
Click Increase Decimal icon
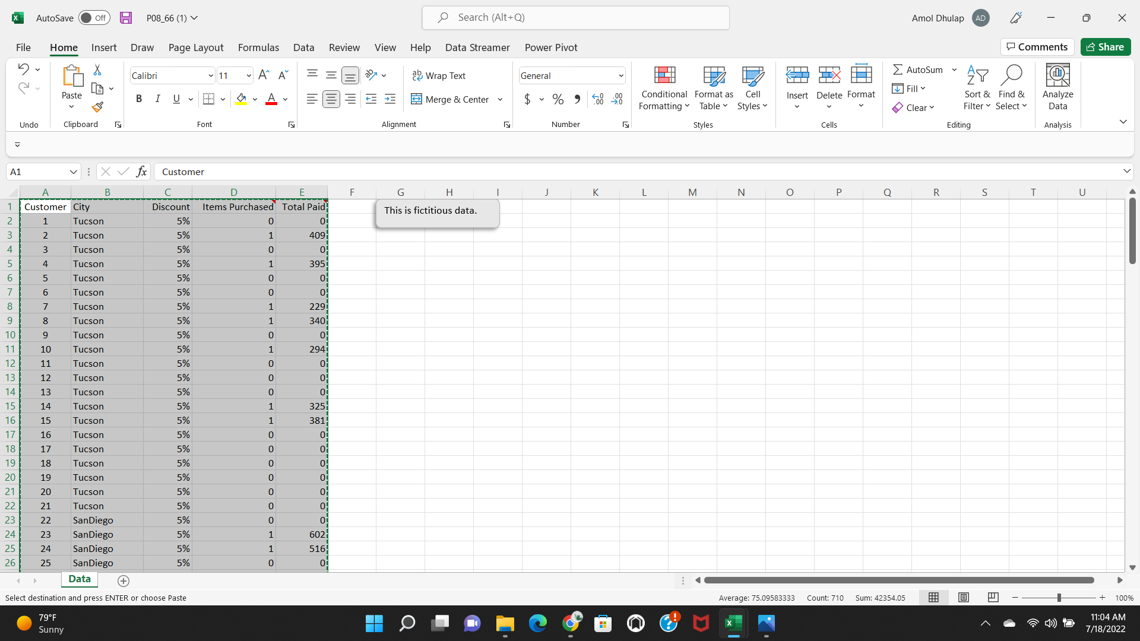click(x=598, y=99)
